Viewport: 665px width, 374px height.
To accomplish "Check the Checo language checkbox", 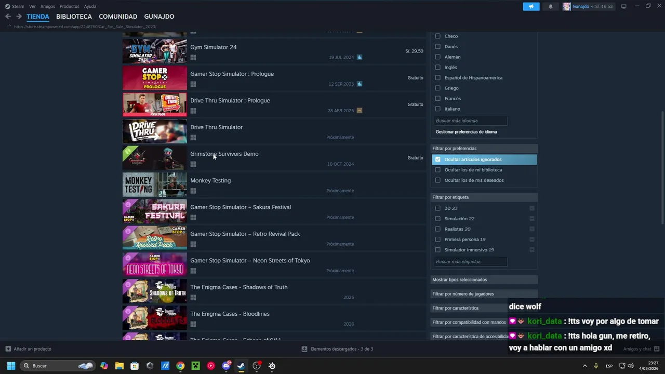I will (x=437, y=36).
